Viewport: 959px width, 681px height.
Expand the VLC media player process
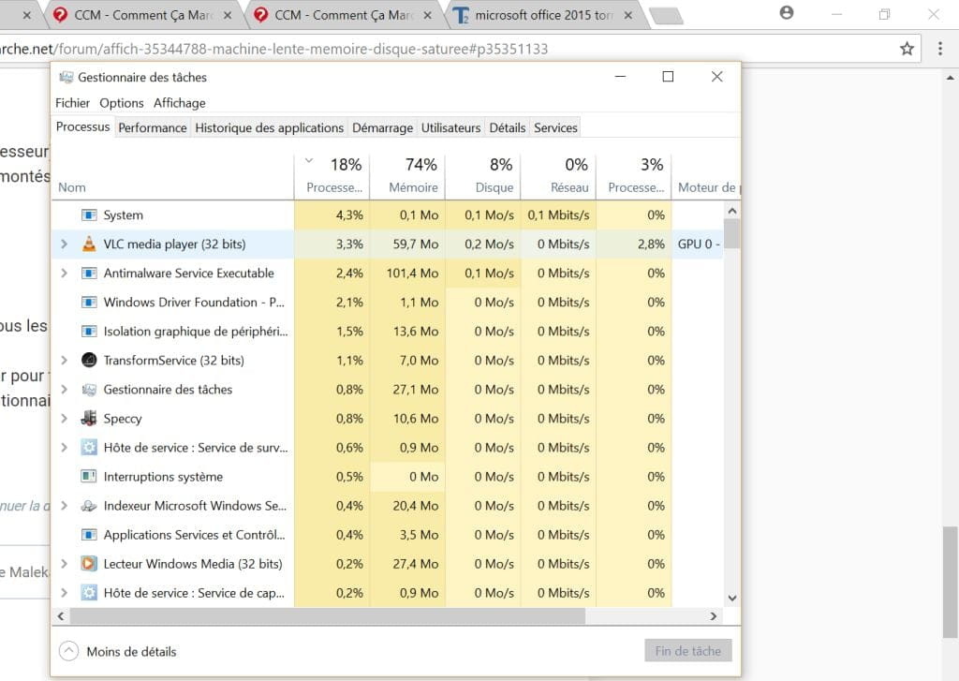tap(65, 244)
